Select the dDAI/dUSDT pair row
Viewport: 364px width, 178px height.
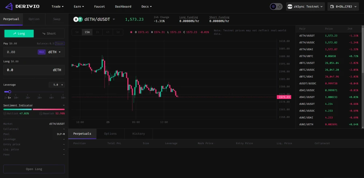328,97
